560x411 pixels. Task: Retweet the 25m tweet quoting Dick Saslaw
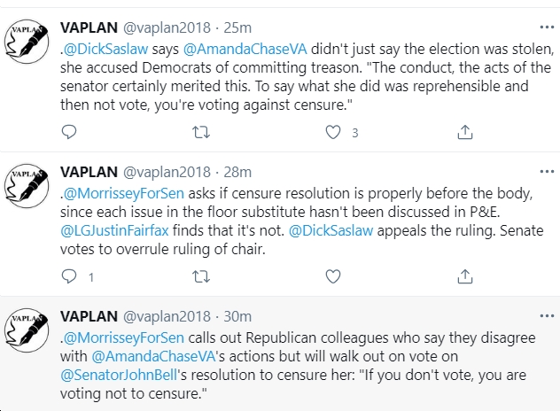click(201, 133)
